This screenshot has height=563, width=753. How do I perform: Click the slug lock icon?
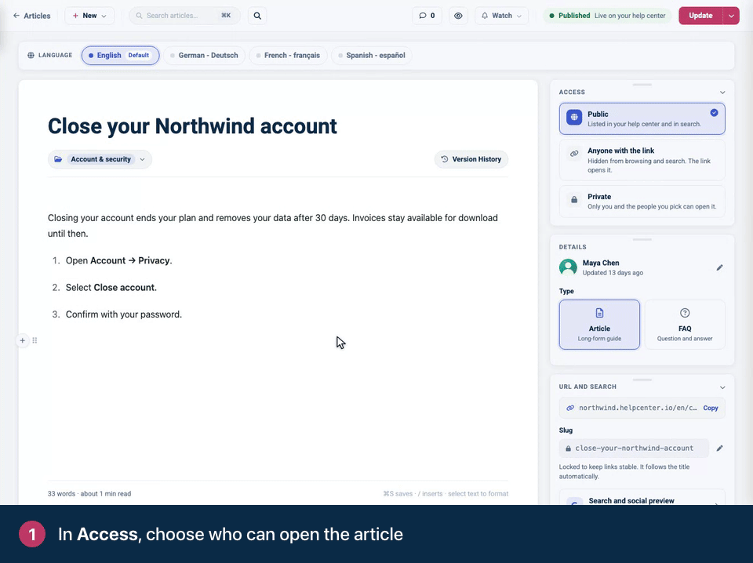pyautogui.click(x=568, y=449)
